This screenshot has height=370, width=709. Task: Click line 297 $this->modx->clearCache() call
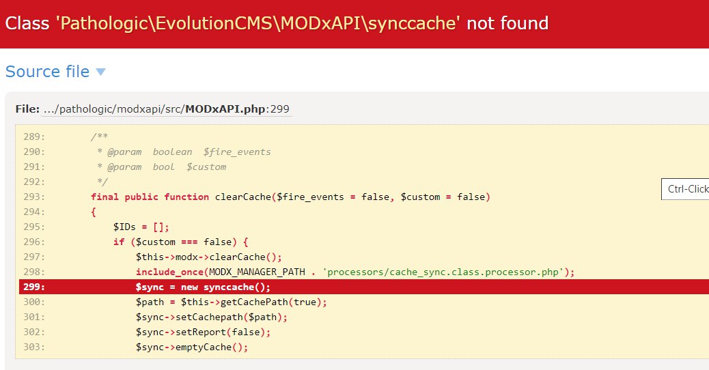coord(208,257)
